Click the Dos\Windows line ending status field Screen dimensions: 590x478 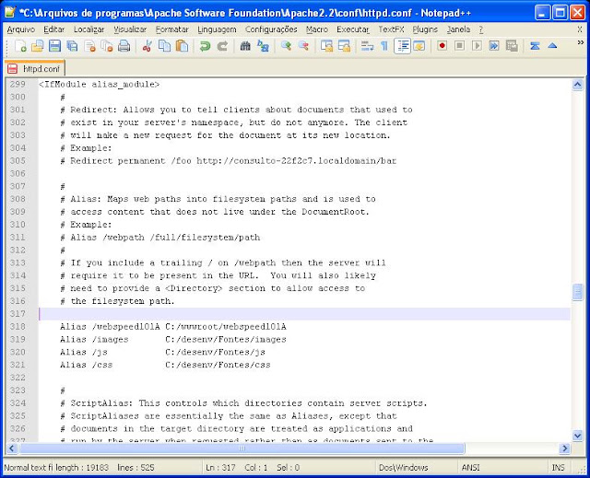404,468
